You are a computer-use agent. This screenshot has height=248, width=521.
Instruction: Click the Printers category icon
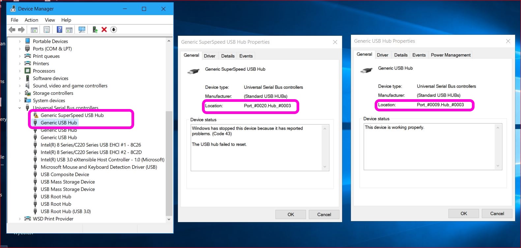pyautogui.click(x=28, y=63)
